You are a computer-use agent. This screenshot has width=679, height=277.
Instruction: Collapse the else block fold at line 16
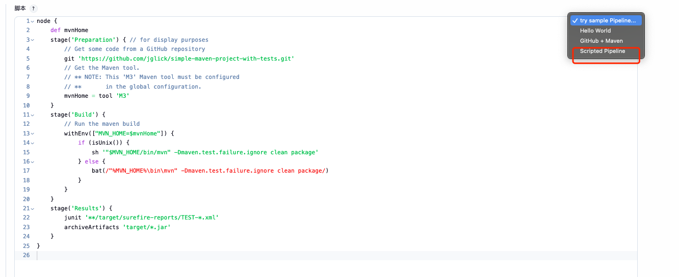33,161
